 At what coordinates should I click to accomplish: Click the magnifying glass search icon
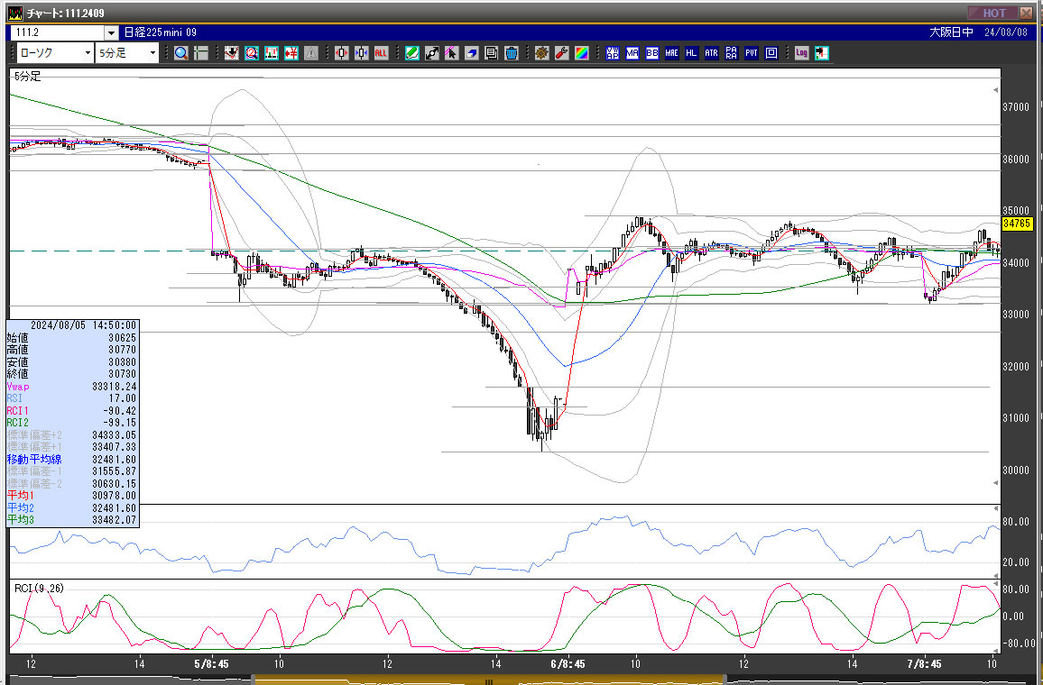pos(181,53)
